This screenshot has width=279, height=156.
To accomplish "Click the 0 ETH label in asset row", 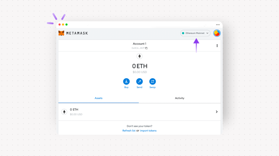I will [74, 110].
